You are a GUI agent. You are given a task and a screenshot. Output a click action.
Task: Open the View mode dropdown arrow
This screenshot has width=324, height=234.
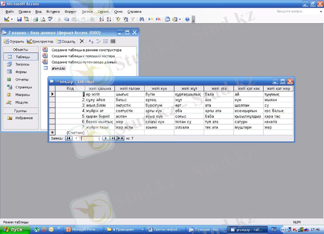point(12,19)
